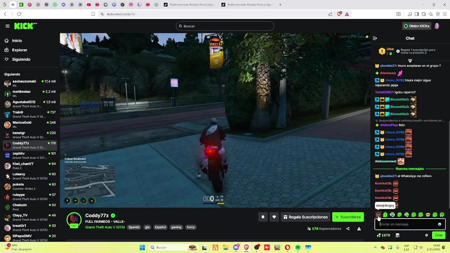Open user profile avatar menu
The width and height of the screenshot is (450, 253).
437,26
